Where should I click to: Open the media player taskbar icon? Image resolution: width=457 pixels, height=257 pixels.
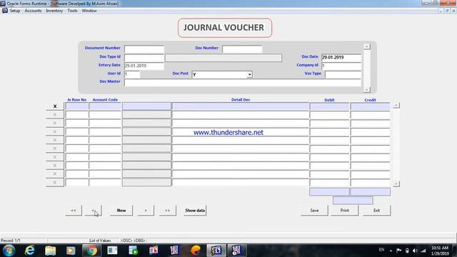[x=71, y=251]
